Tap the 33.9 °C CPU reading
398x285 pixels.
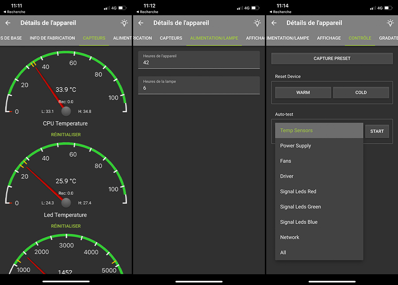pos(66,90)
